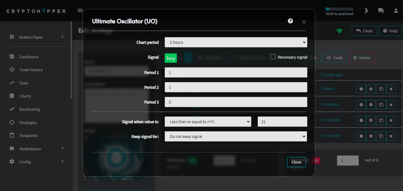Open Stats via its trend line icon

pyautogui.click(x=12, y=83)
